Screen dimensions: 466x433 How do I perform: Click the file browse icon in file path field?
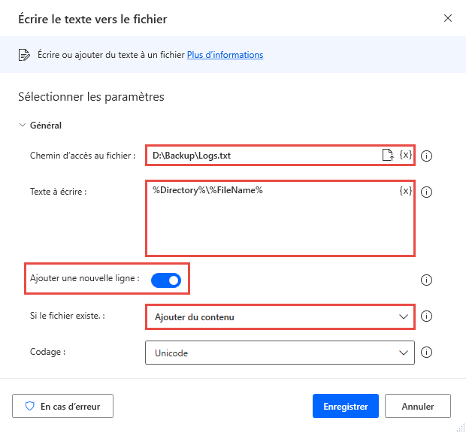coord(388,156)
